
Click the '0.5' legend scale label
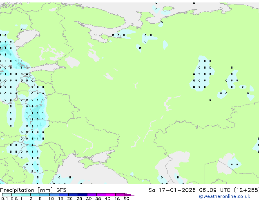point(14,198)
